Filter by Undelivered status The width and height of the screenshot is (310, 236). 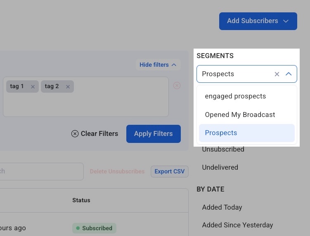pyautogui.click(x=220, y=168)
